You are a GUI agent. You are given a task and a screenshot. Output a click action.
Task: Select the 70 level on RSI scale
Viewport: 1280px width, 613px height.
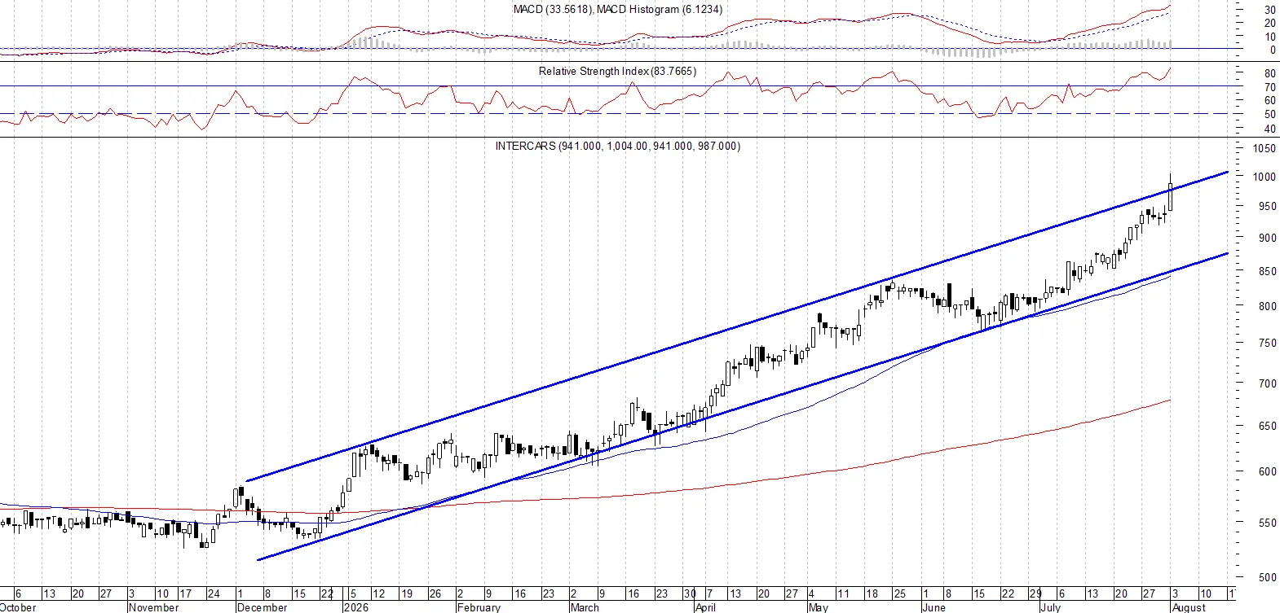1270,88
